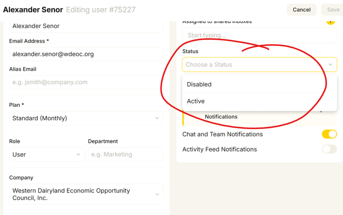Enable Activity Feed Notifications toggle
Screen dimensions: 343x215
329,149
